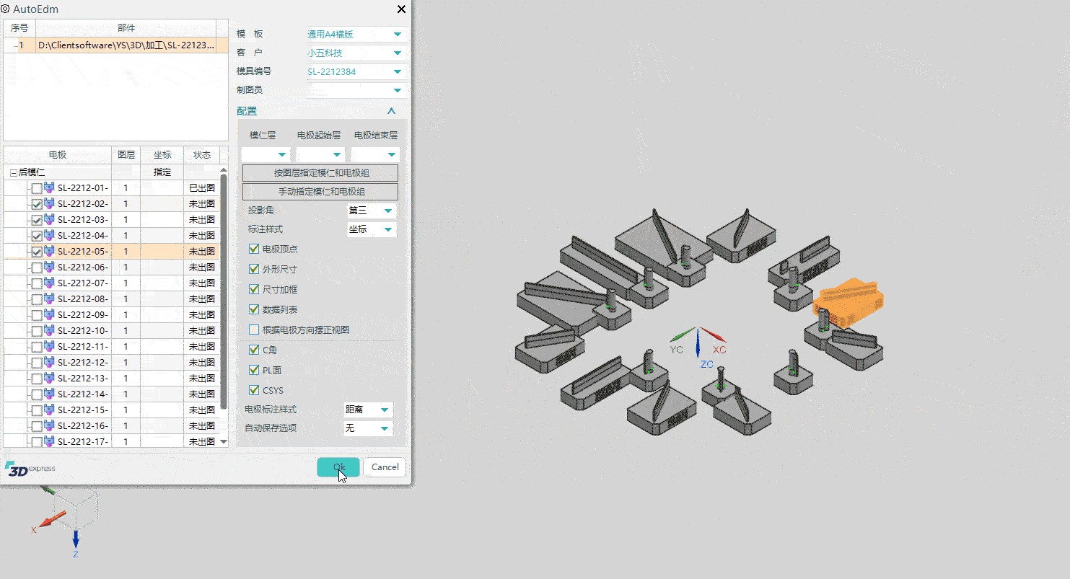Click the electrode icon of row SL-2212-12-

[49, 363]
